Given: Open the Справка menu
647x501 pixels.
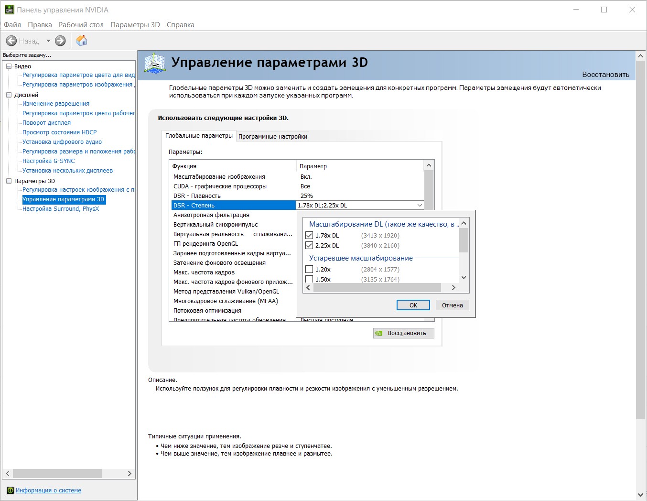Looking at the screenshot, I should (181, 25).
